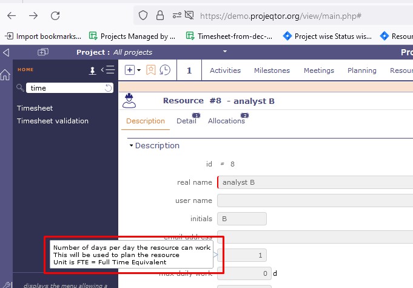
Task: Hide the sidebar using top-left triangle arrow
Action: click(x=6, y=52)
